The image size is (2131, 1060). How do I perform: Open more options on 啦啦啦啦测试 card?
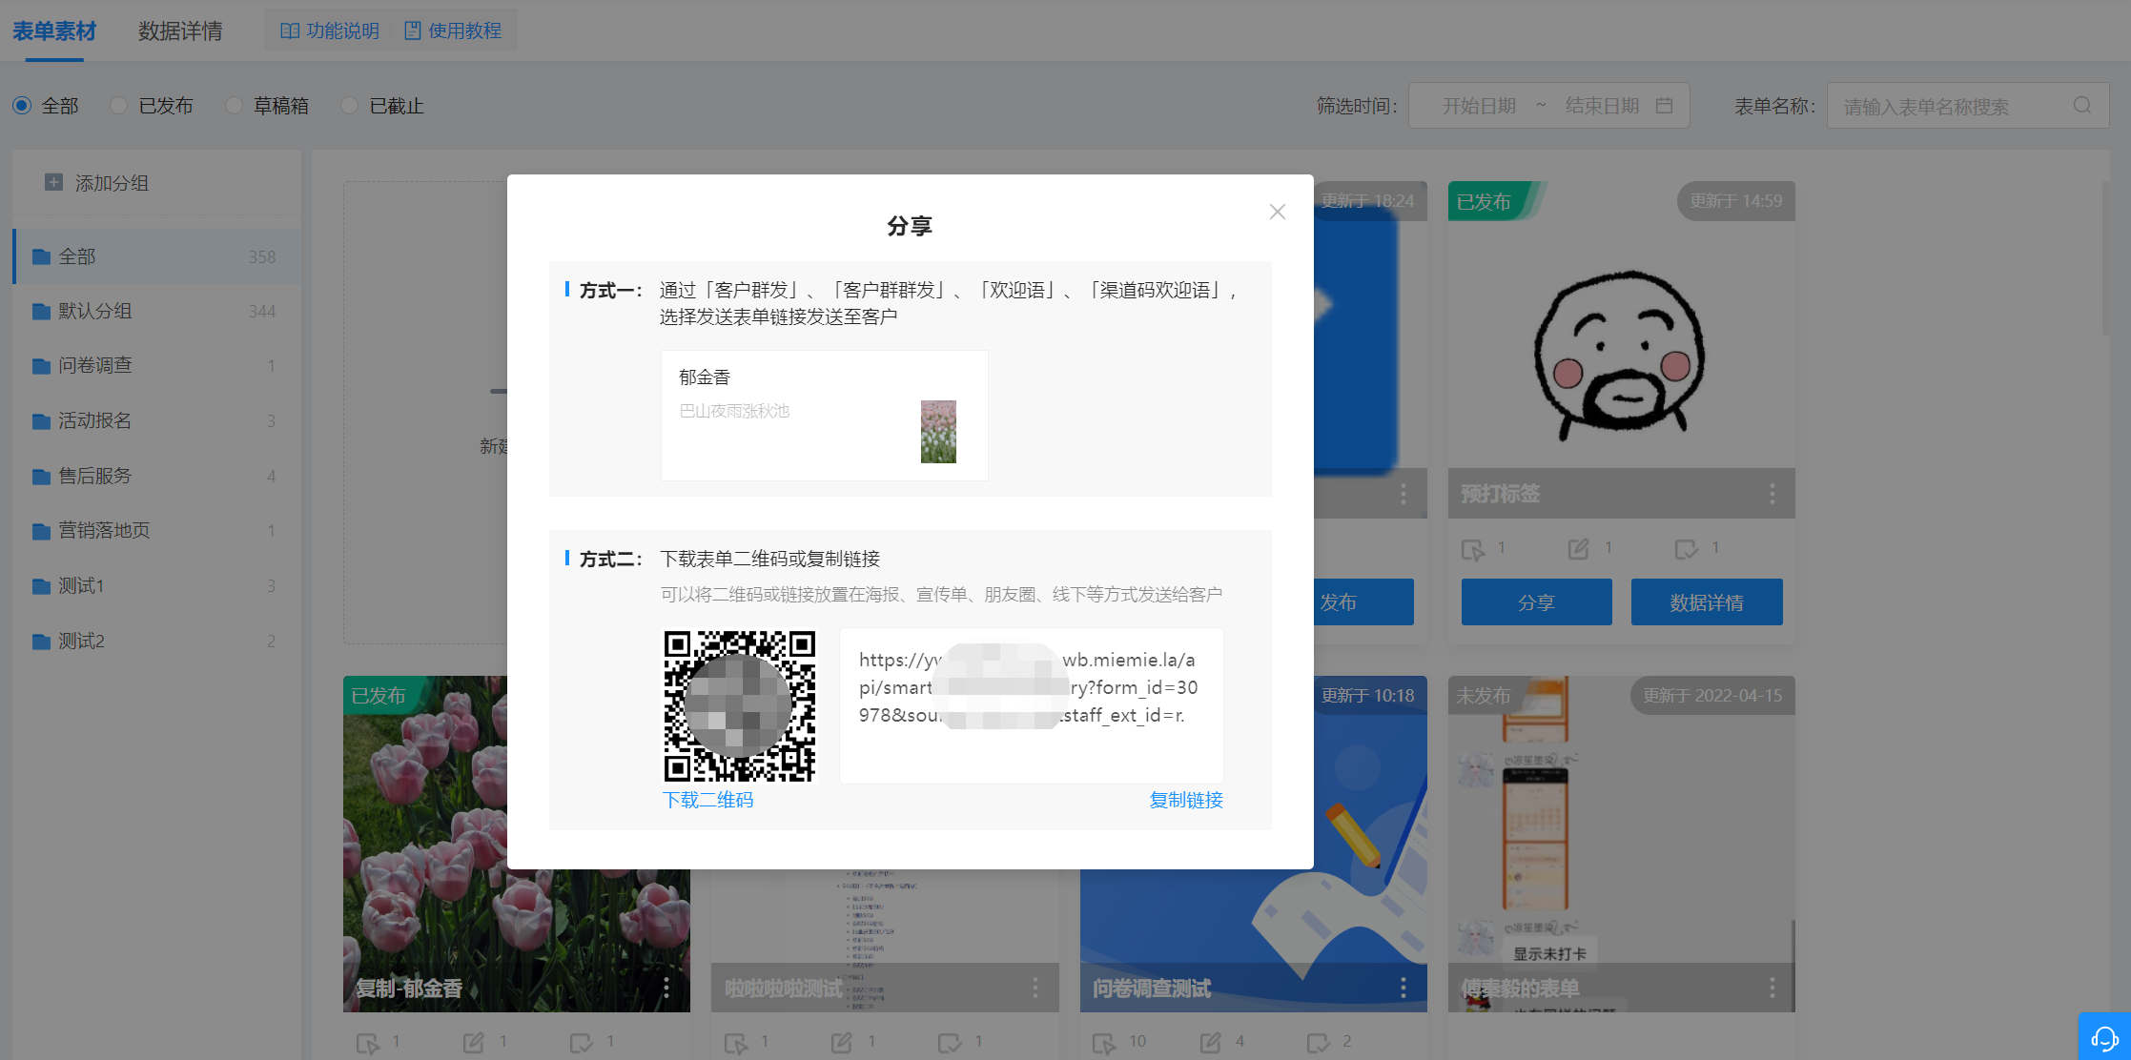pos(1035,988)
